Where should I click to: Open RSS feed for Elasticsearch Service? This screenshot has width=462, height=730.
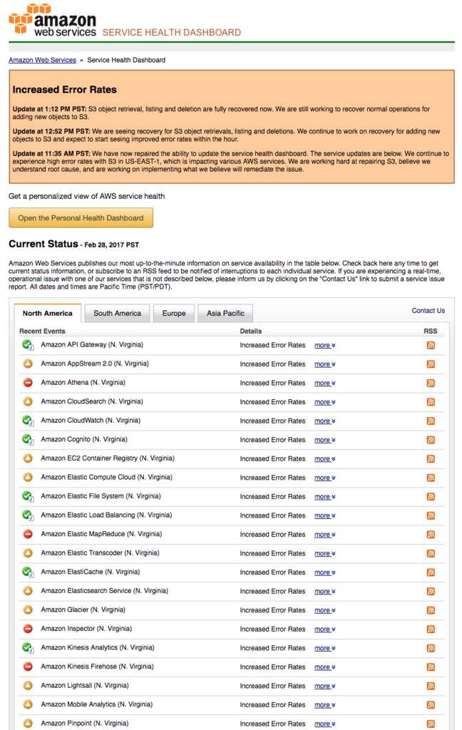(x=431, y=591)
